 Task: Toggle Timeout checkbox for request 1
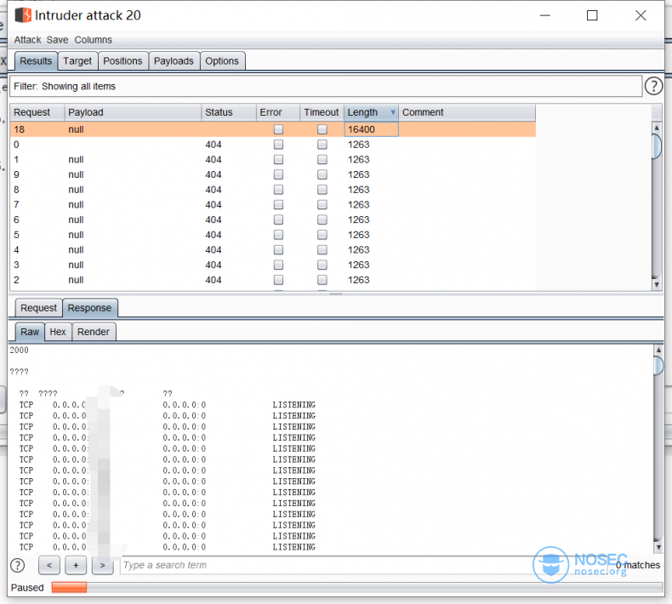click(322, 159)
